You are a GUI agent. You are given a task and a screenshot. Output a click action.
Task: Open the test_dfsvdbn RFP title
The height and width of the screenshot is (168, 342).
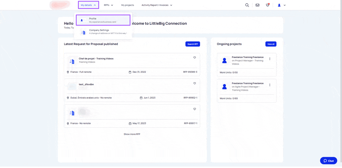(86, 84)
